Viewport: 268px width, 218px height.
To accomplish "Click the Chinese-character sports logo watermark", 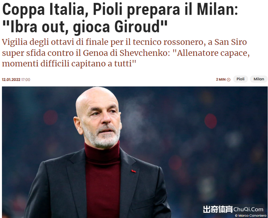I will coord(218,209).
